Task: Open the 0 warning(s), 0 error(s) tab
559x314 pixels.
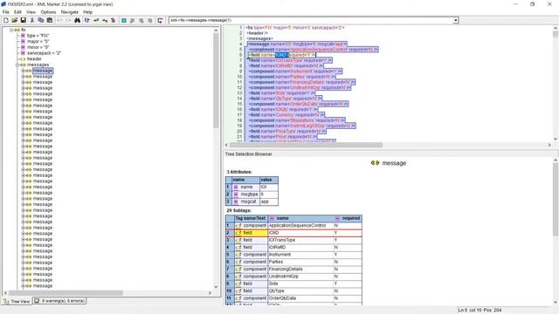Action: (59, 301)
